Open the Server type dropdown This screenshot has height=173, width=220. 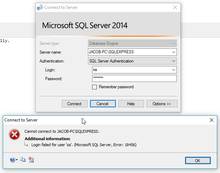173,43
